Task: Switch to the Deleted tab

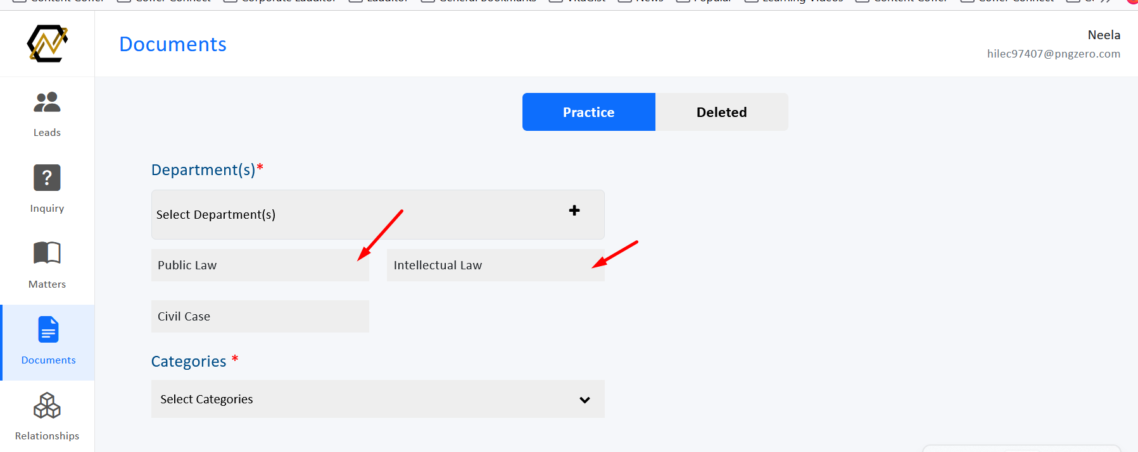Action: pyautogui.click(x=722, y=112)
